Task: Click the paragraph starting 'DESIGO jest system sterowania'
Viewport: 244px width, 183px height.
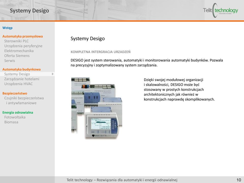Action: 147,63
